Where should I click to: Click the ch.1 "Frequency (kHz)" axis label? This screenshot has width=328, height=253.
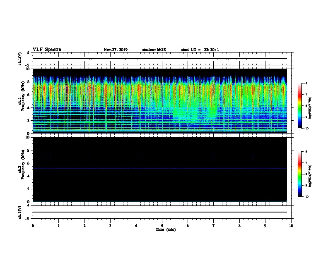[23, 96]
